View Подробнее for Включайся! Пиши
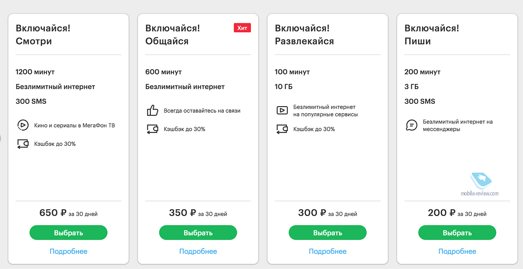The image size is (523, 269). click(457, 251)
